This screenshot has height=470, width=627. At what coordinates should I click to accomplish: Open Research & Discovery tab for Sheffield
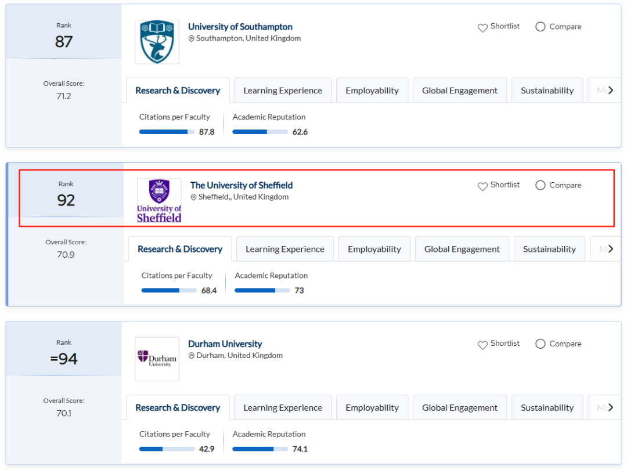tap(180, 249)
